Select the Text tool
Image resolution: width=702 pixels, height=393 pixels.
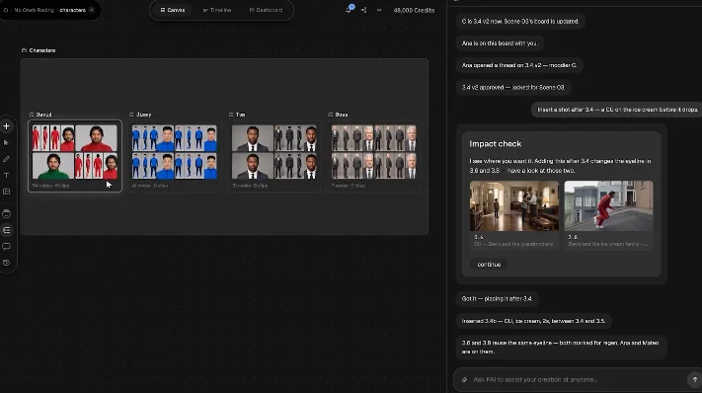point(6,176)
